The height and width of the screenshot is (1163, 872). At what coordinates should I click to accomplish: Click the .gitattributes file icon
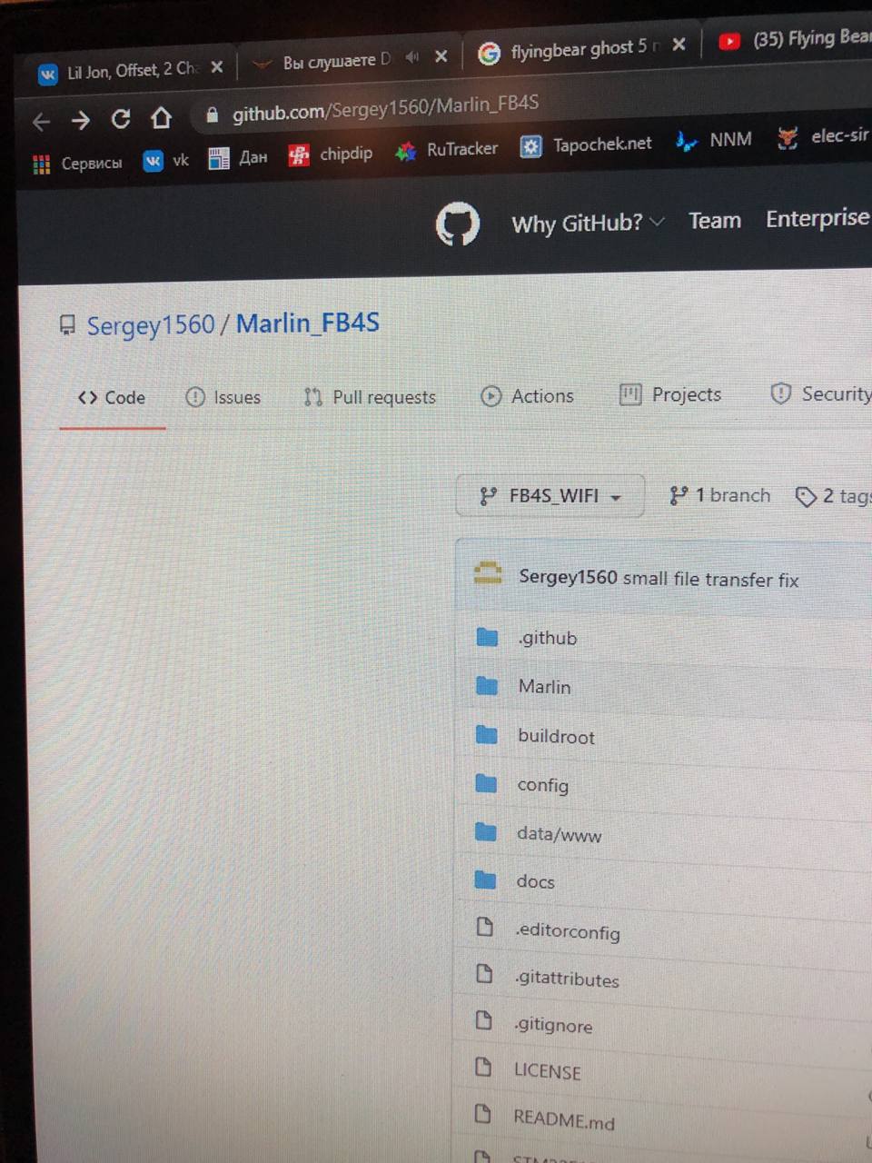(484, 974)
